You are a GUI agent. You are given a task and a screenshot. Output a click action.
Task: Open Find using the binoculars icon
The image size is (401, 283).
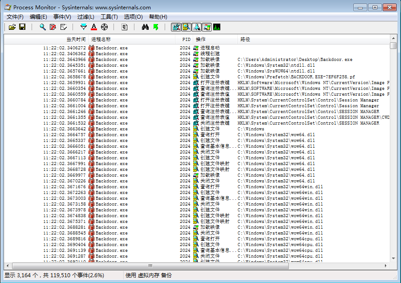click(x=145, y=27)
